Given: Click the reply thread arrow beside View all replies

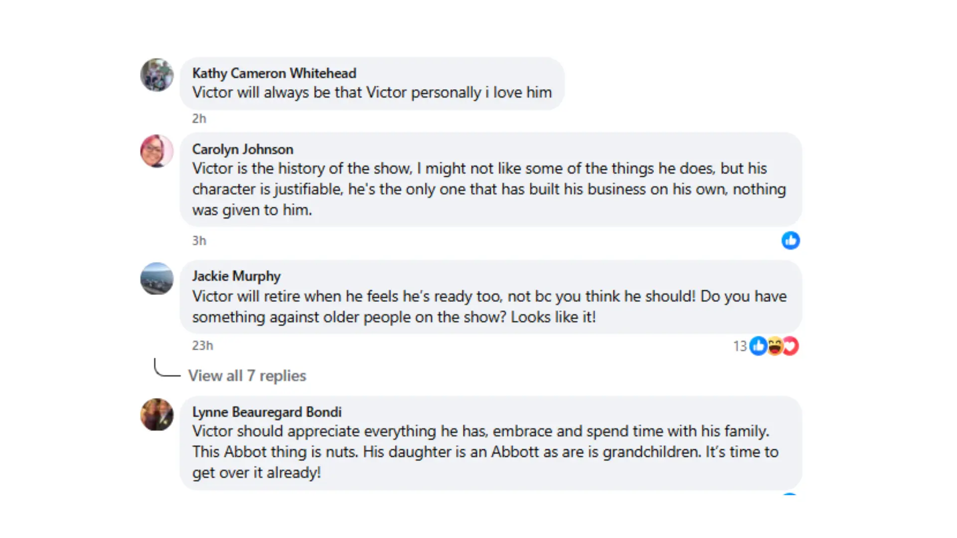Looking at the screenshot, I should click(x=167, y=368).
